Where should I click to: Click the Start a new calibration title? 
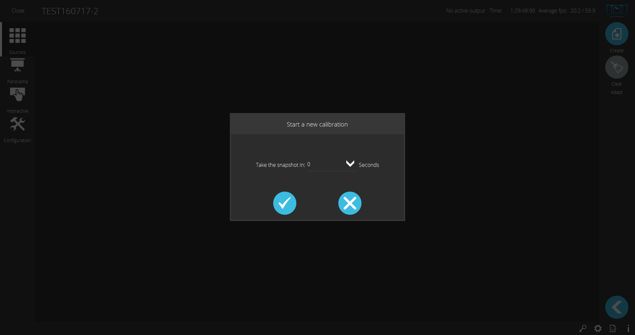pos(317,125)
